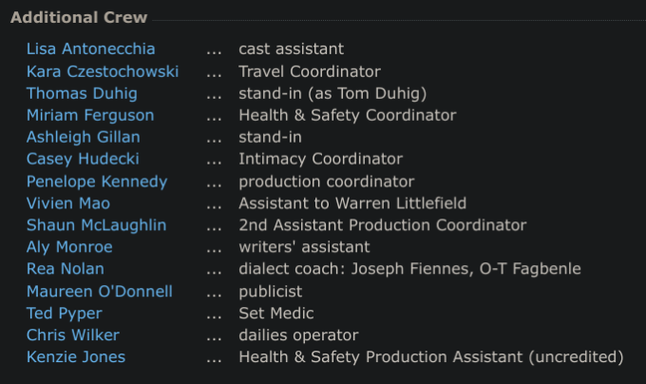The width and height of the screenshot is (646, 384).
Task: Go to Vivien Mao's page
Action: click(x=68, y=202)
